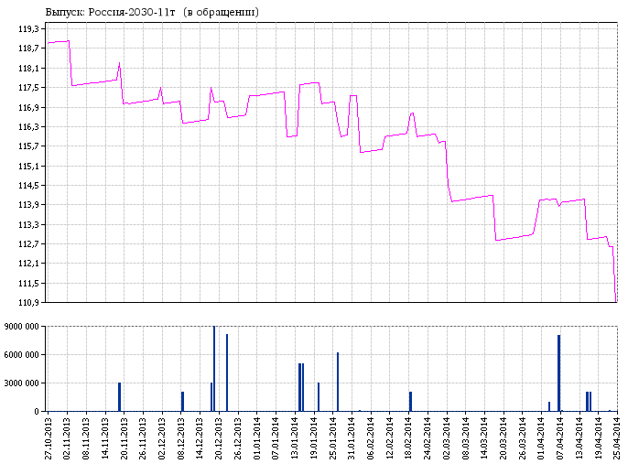628x464 pixels.
Task: Click the price line spike near 20.11.2013
Action: pyautogui.click(x=119, y=63)
